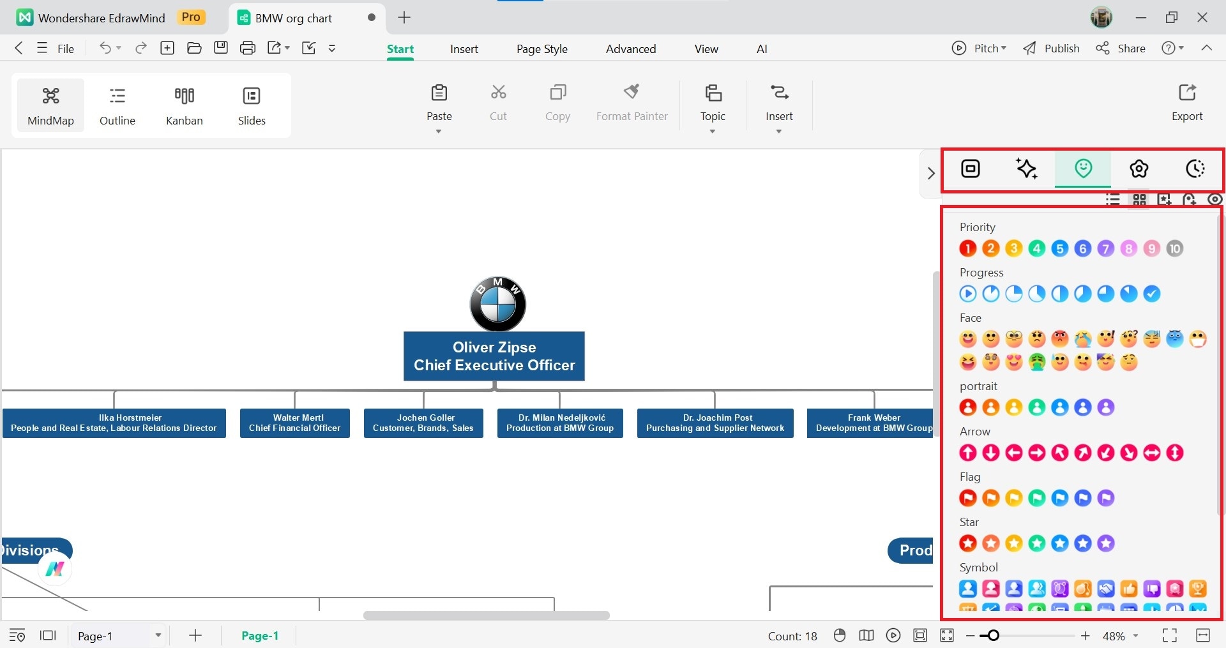Select the smiley Mark panel tab
This screenshot has height=648, width=1226.
point(1083,169)
